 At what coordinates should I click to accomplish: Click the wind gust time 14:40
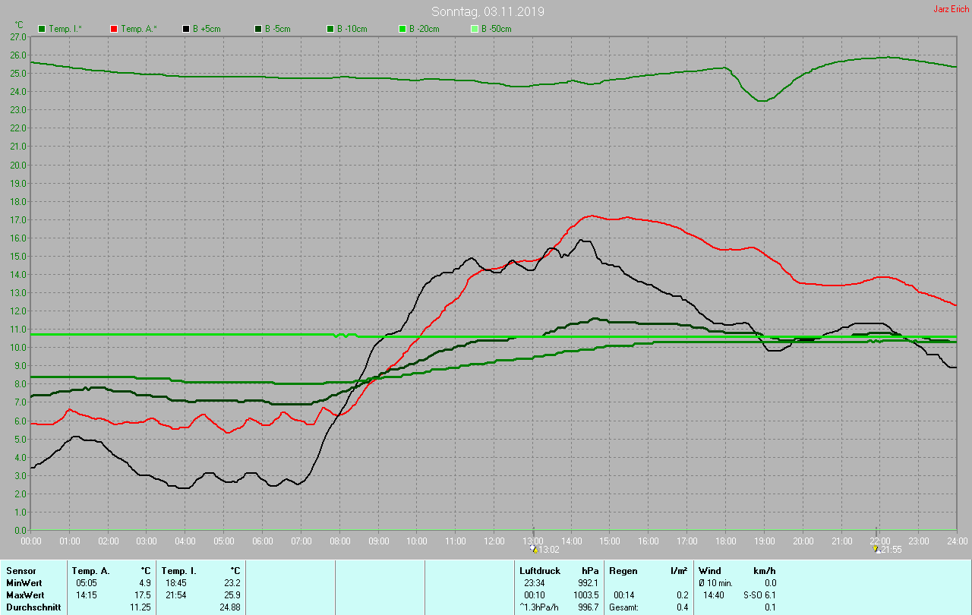pos(714,594)
